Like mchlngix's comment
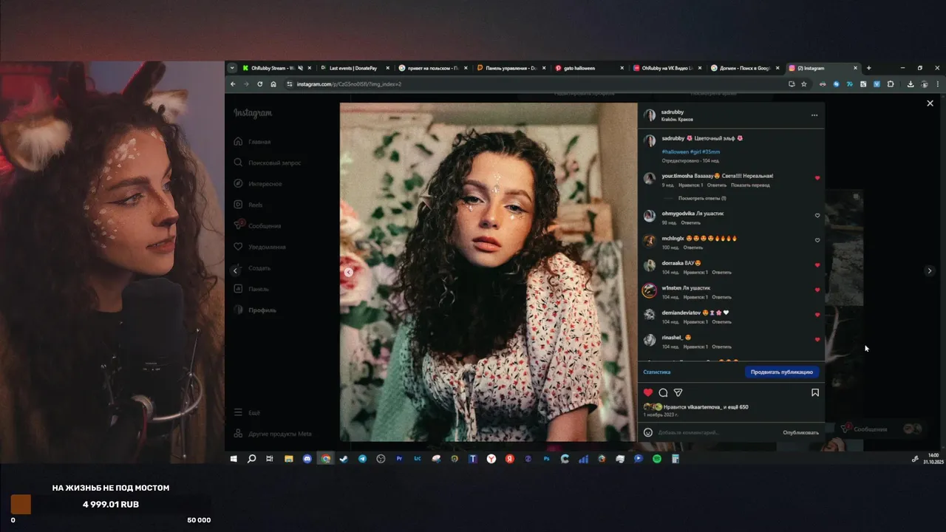Screen dimensions: 946x532 [x=817, y=240]
